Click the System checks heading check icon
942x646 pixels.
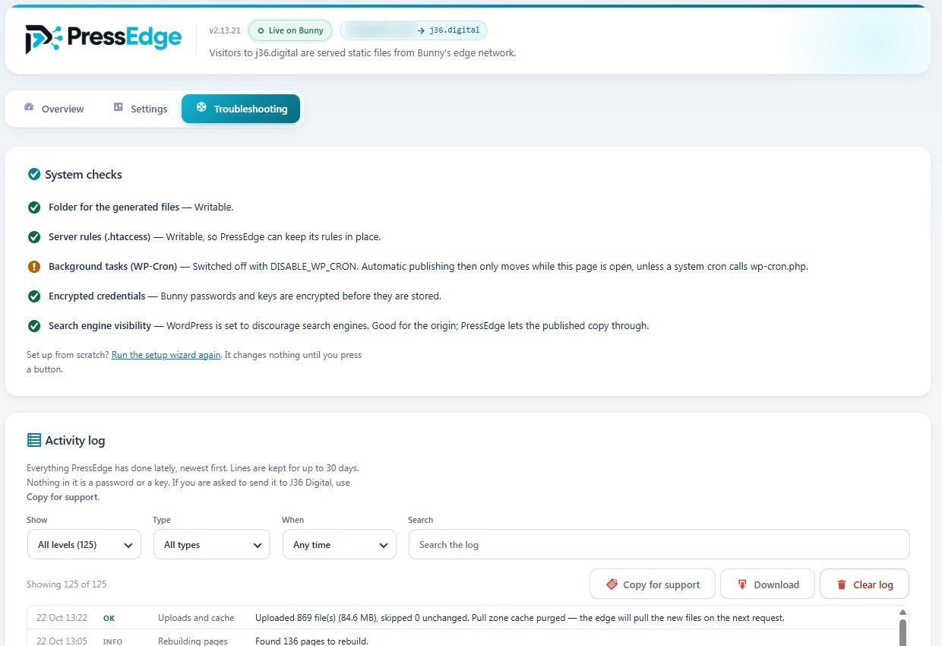tap(33, 174)
